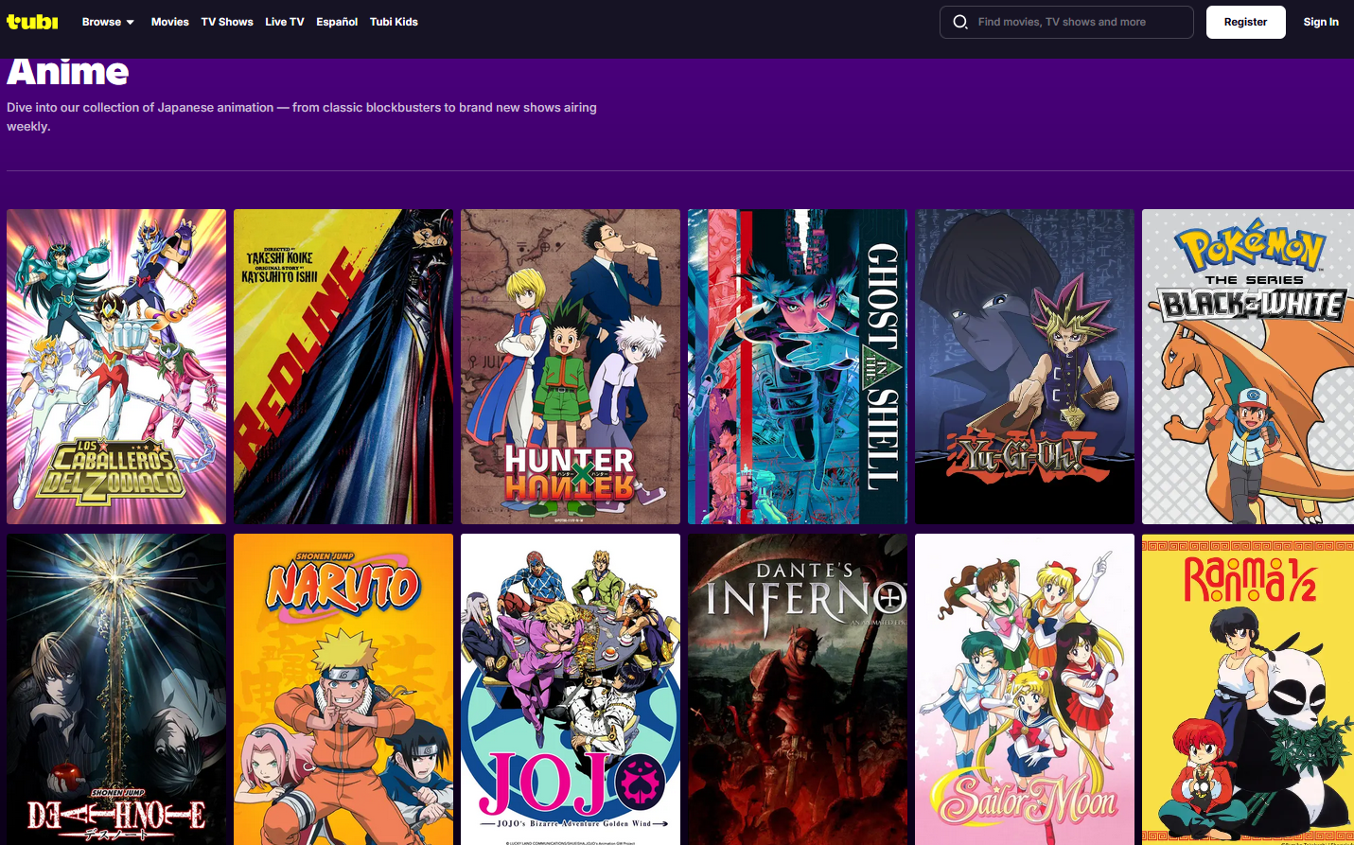
Task: Open the Dante's Inferno poster
Action: [798, 689]
